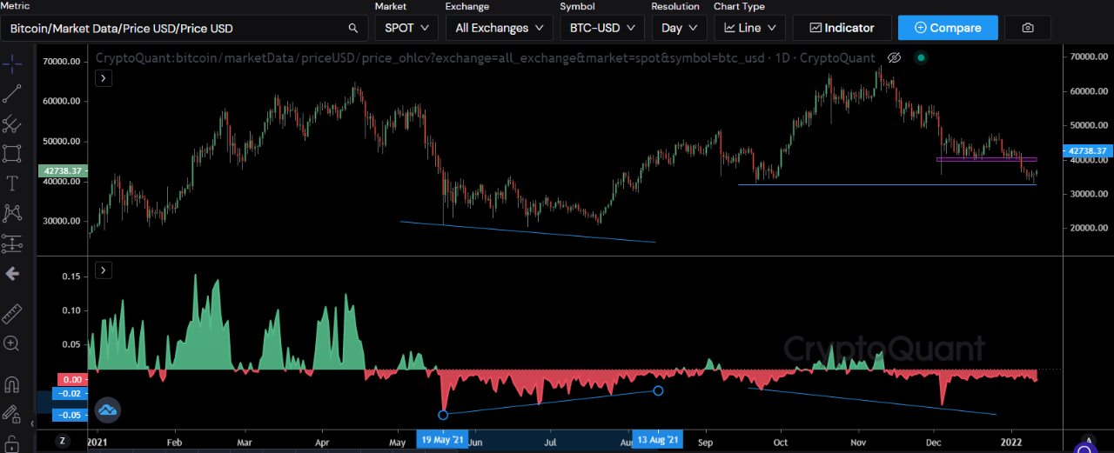Click the 2022 label on time axis
Screen dimensions: 1114x453
pyautogui.click(x=1012, y=441)
